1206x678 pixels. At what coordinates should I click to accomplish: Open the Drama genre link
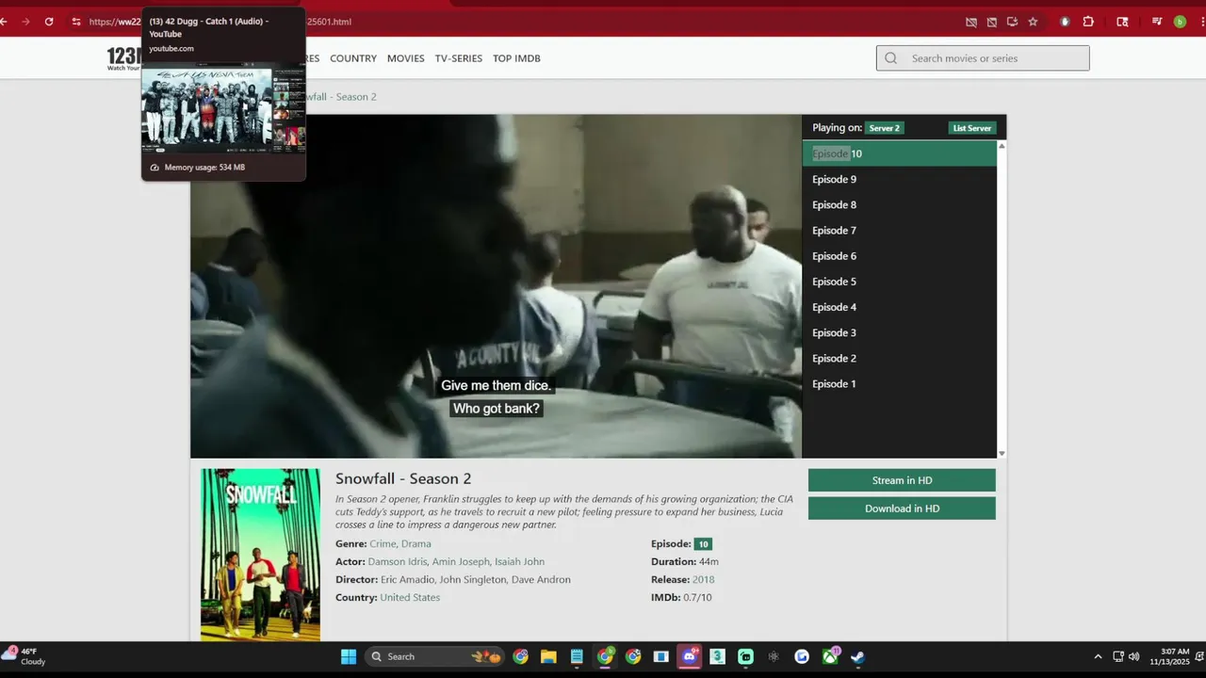(416, 543)
